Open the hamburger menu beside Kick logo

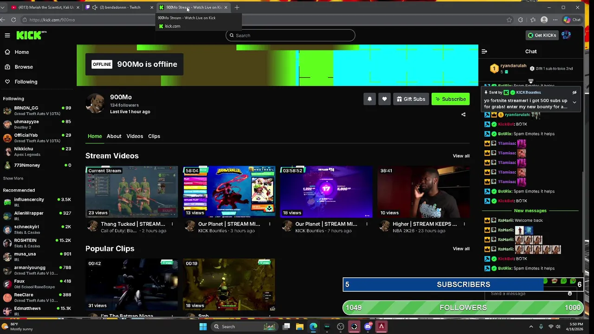[7, 35]
